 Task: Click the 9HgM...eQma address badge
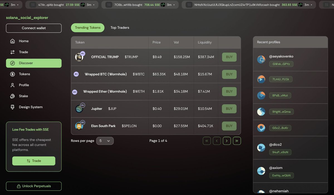(x=281, y=112)
